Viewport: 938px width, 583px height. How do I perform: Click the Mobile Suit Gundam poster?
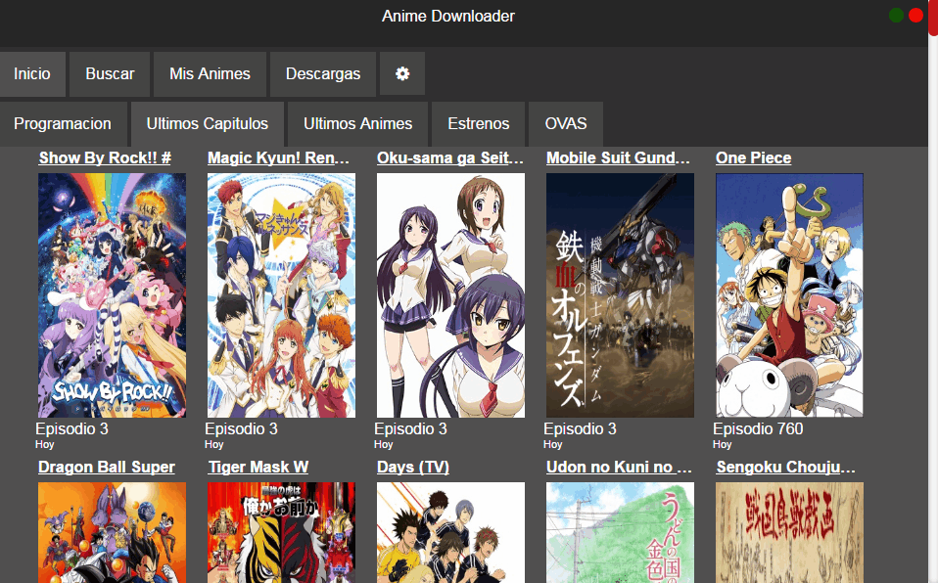pyautogui.click(x=620, y=295)
